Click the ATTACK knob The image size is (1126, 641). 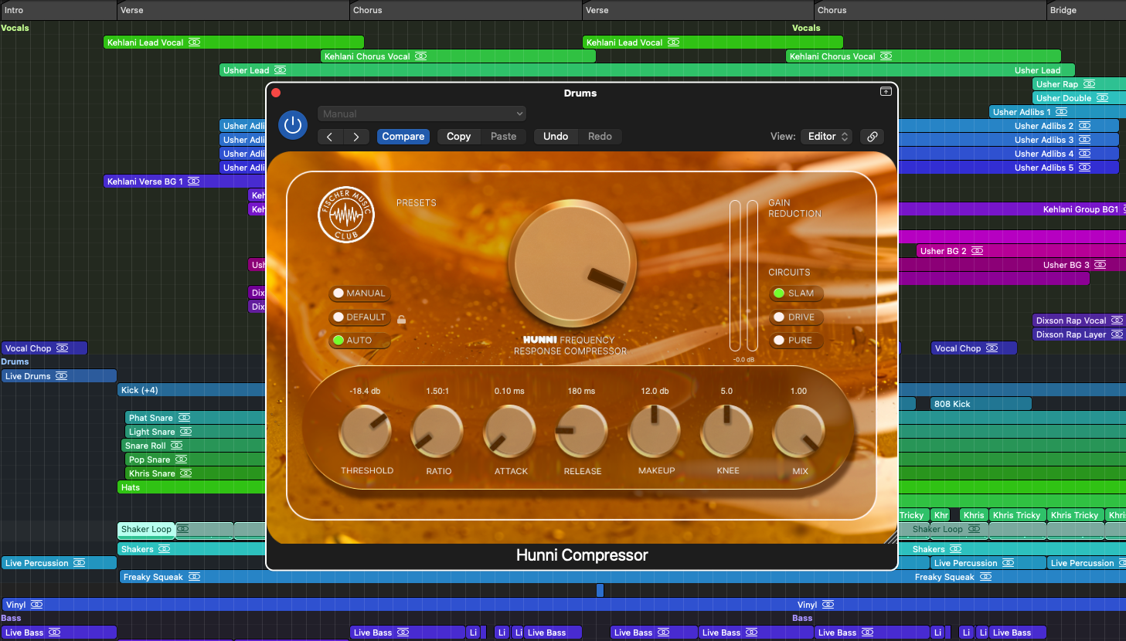pos(510,432)
